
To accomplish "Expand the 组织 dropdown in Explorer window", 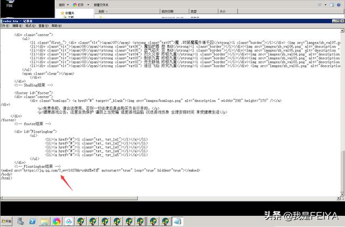I will click(x=64, y=5).
